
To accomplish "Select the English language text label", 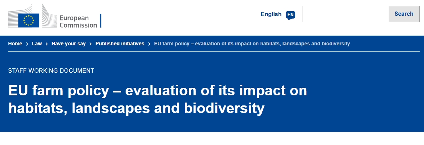I will pyautogui.click(x=271, y=14).
